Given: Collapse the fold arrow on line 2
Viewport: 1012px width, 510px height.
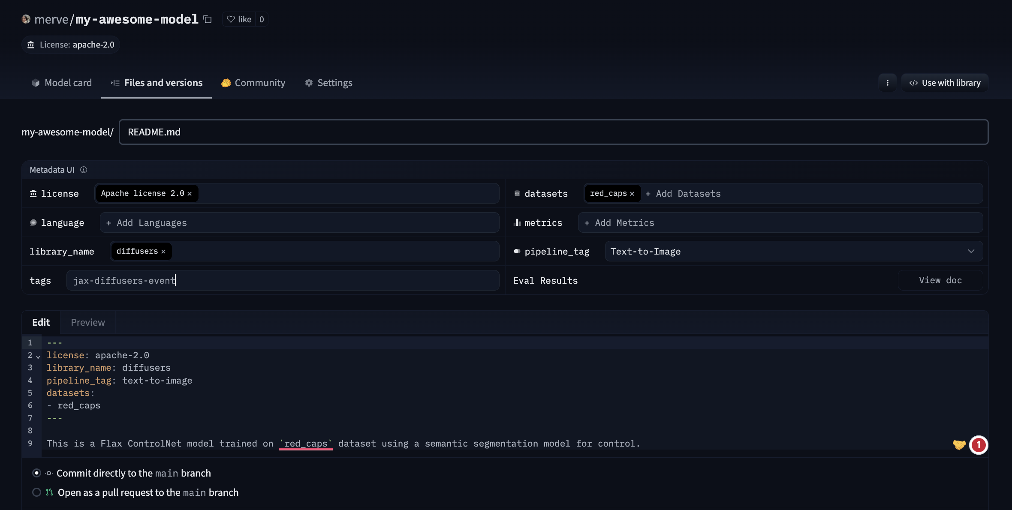Looking at the screenshot, I should 38,357.
